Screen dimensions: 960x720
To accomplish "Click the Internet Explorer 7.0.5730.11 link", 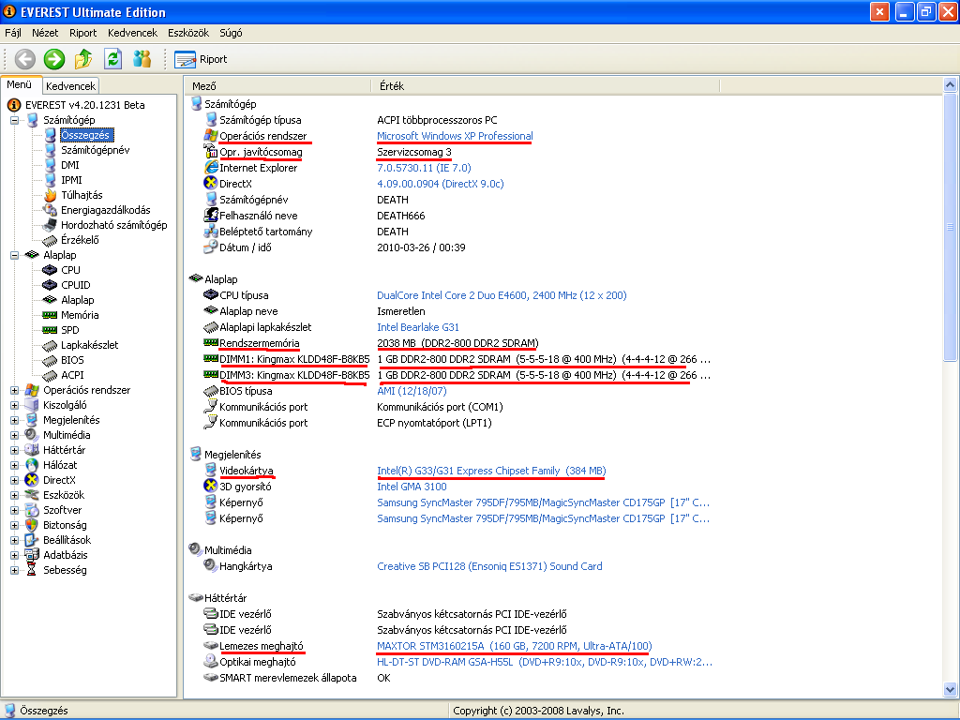I will tap(424, 168).
